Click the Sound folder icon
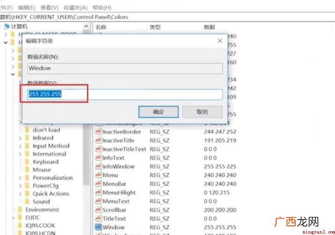This screenshot has width=335, height=235. pyautogui.click(x=27, y=201)
